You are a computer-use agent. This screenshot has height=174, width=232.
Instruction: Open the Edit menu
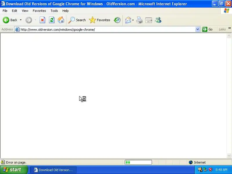[x=14, y=11]
